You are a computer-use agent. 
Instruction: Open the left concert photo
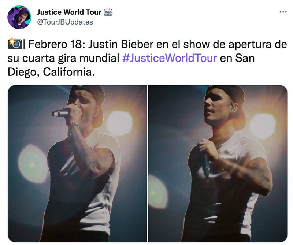coord(77,164)
